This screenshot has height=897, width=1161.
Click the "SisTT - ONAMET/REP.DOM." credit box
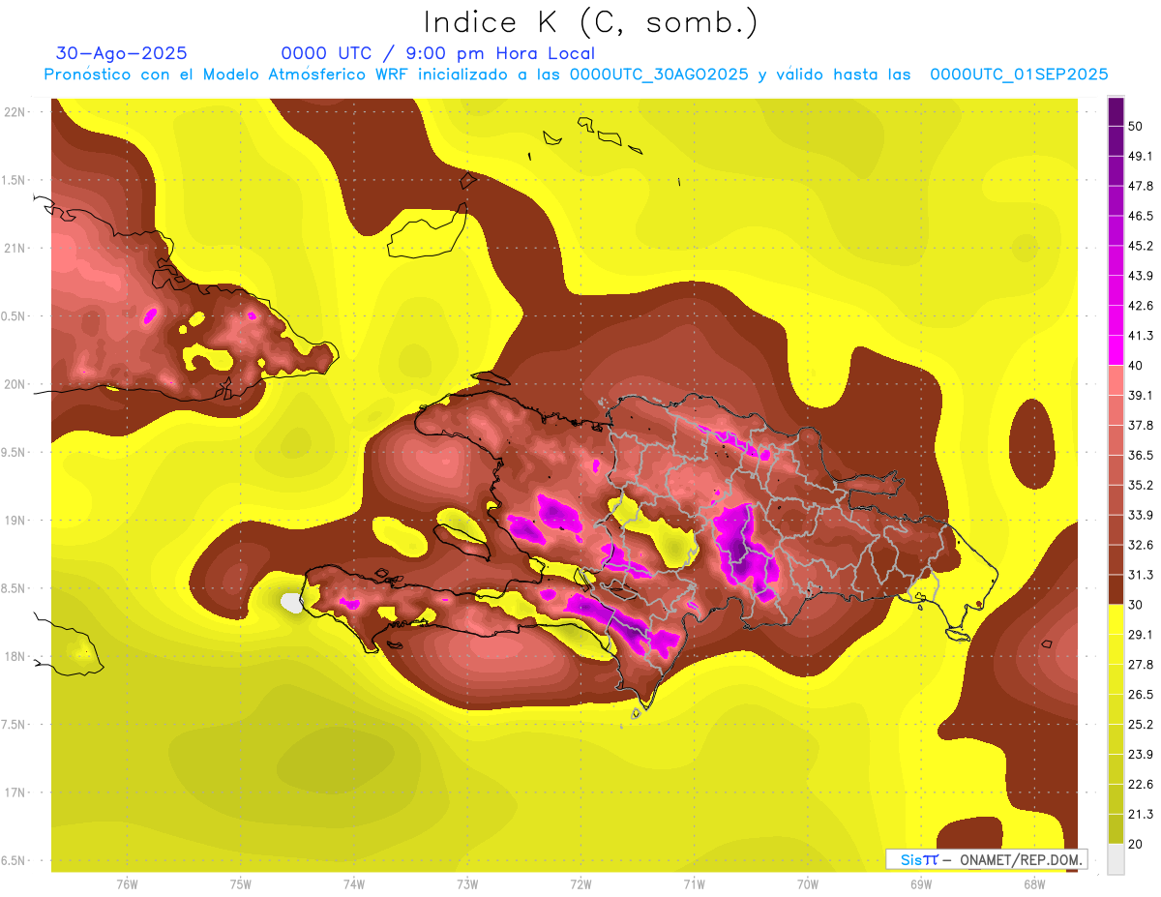(x=986, y=859)
